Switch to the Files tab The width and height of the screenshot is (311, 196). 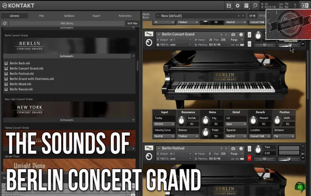(41, 16)
